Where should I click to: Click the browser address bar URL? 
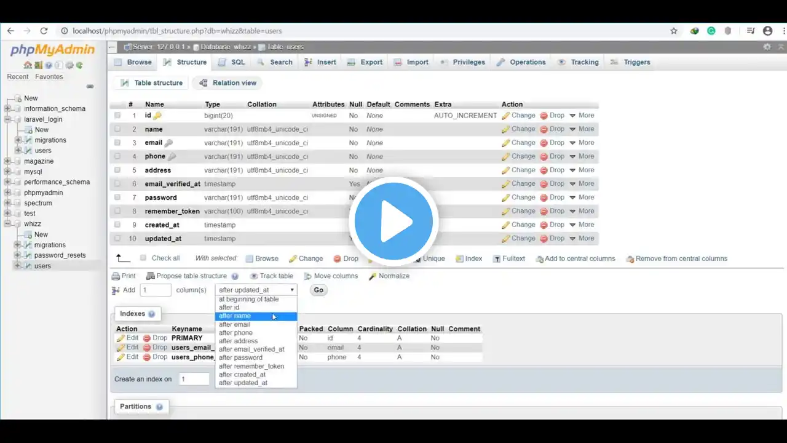click(x=178, y=31)
